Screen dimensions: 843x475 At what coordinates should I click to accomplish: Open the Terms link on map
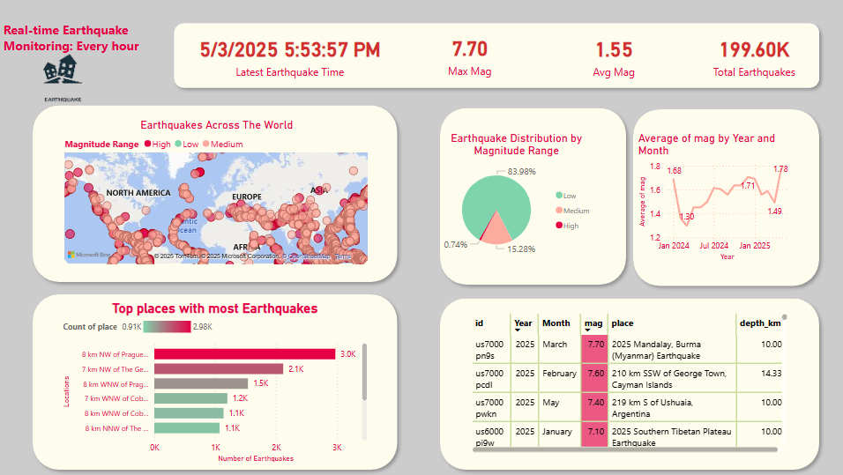(354, 256)
